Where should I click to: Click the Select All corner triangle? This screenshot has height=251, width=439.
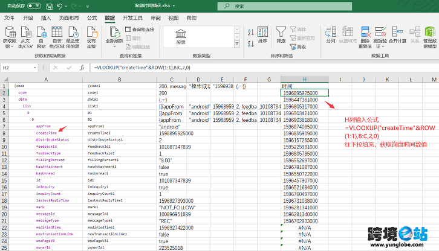click(x=5, y=80)
